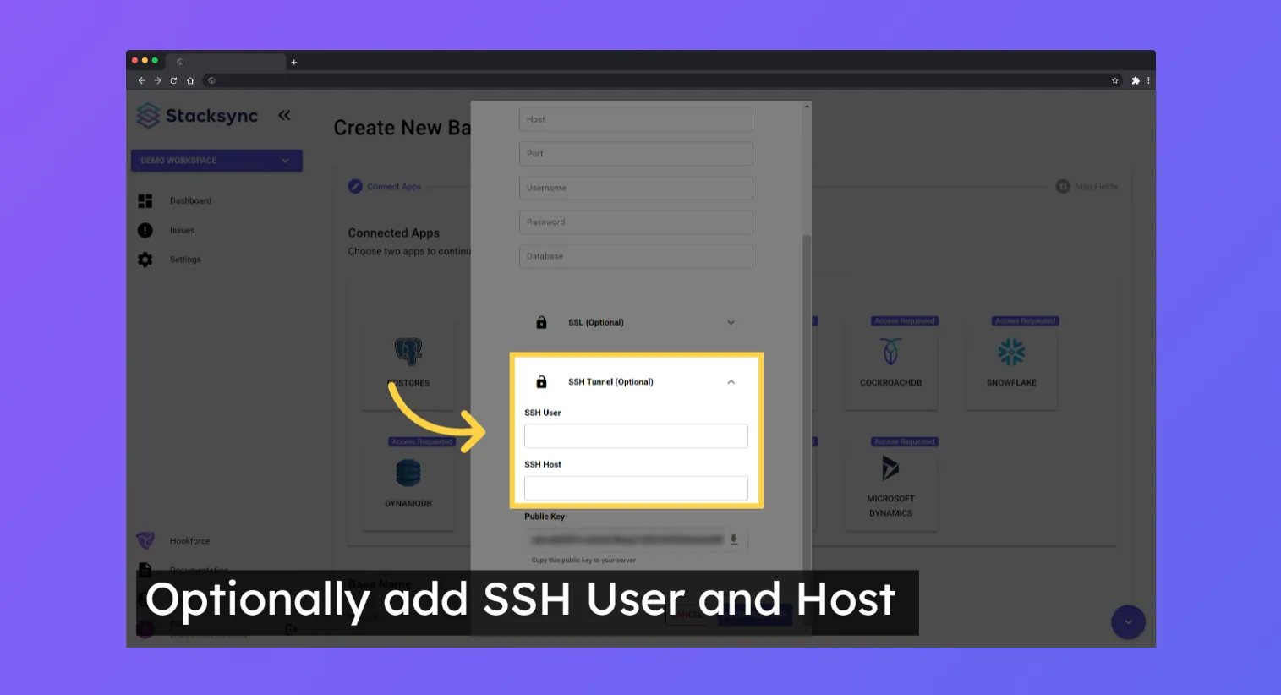Bookmark the page with the star icon
Viewport: 1281px width, 695px height.
point(1115,80)
